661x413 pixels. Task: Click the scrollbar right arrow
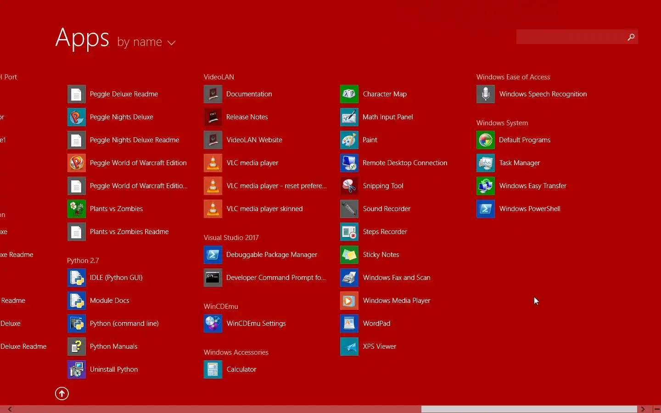[643, 409]
